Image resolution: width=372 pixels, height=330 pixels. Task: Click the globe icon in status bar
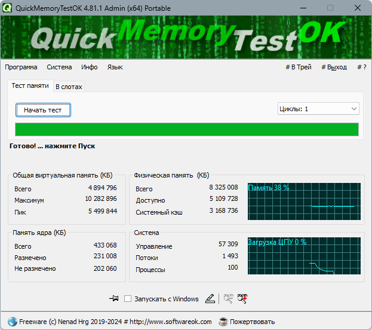pyautogui.click(x=12, y=322)
